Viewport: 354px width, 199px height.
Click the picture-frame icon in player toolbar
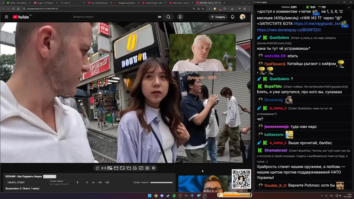tap(122, 168)
